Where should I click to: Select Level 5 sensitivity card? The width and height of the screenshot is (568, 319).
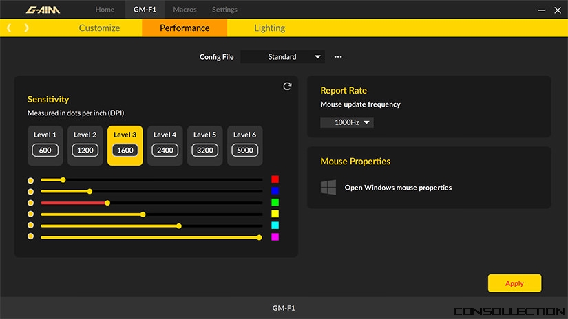(x=205, y=146)
